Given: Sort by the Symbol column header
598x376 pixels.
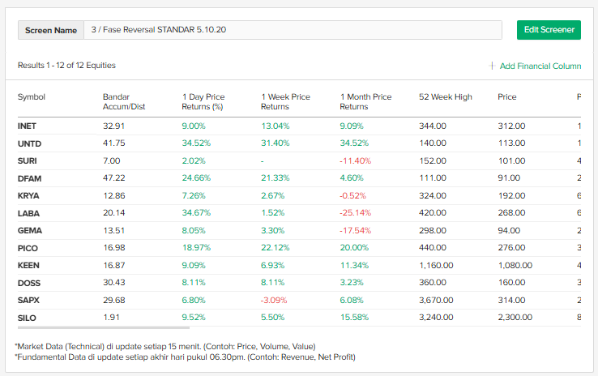Looking at the screenshot, I should click(32, 97).
